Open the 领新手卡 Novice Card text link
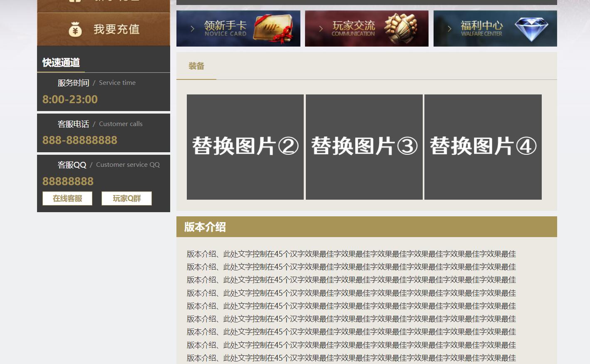The image size is (590, 364). [225, 28]
